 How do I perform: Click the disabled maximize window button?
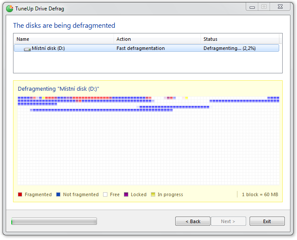264,7
